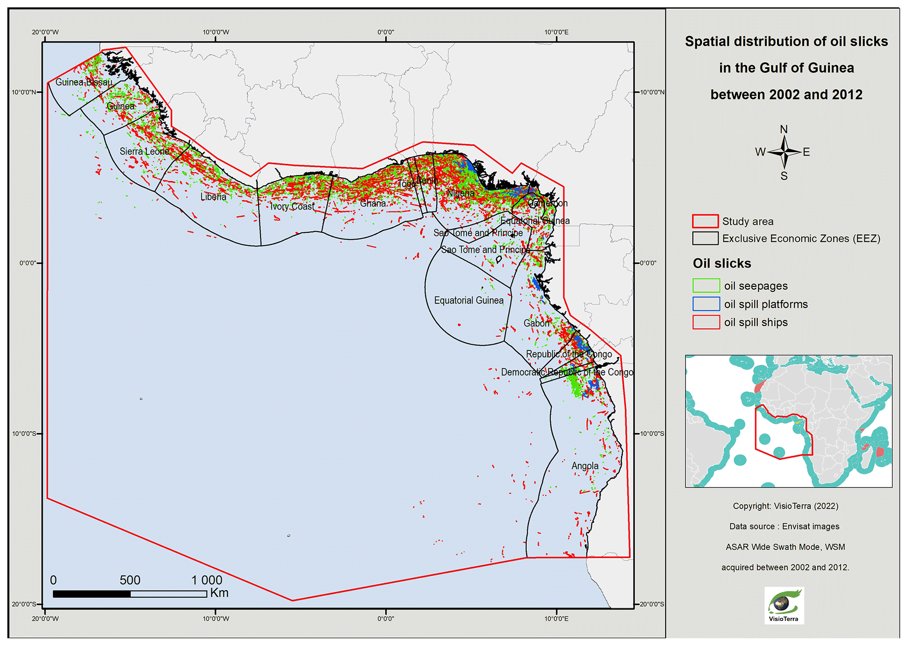Viewport: 908px width, 646px height.
Task: Click the black-and-white scale bar
Action: pos(130,594)
